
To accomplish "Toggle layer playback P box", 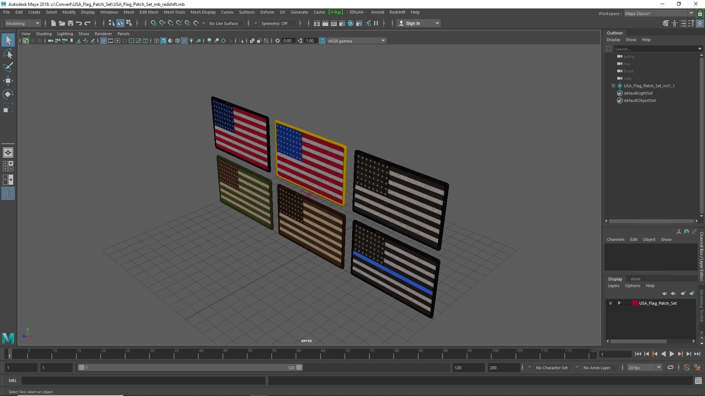I will coord(619,303).
